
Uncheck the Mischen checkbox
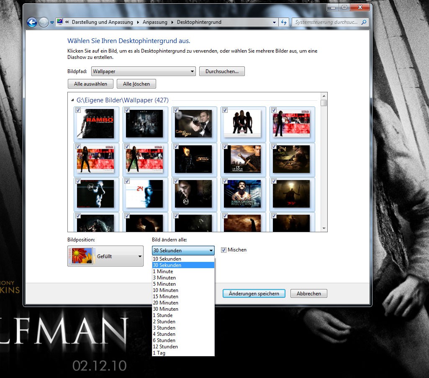[223, 250]
